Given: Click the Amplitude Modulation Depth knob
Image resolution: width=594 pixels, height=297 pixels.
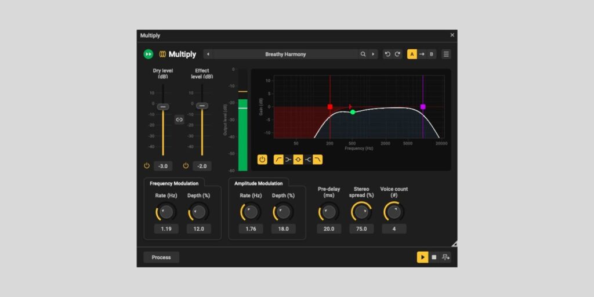Looking at the screenshot, I should click(x=283, y=212).
